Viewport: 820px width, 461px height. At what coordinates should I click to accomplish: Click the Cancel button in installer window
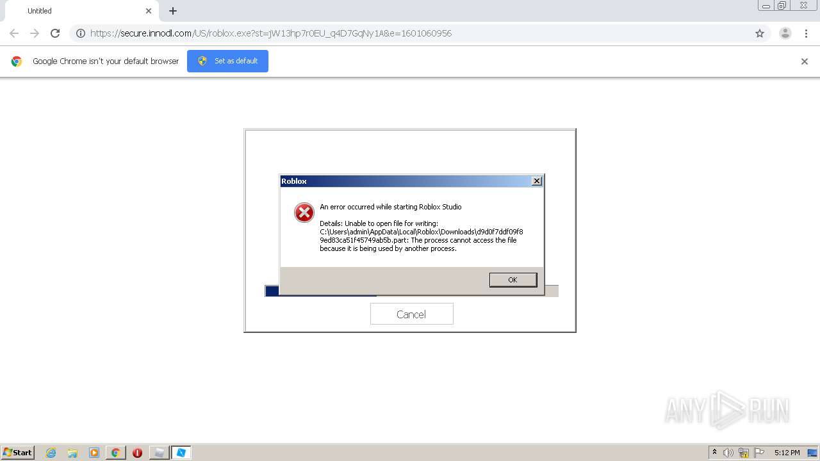[411, 314]
